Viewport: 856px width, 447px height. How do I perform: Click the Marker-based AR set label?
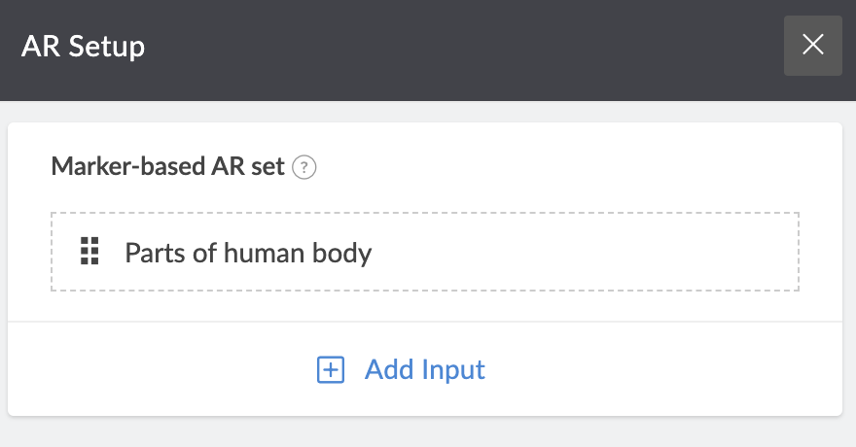pyautogui.click(x=167, y=166)
